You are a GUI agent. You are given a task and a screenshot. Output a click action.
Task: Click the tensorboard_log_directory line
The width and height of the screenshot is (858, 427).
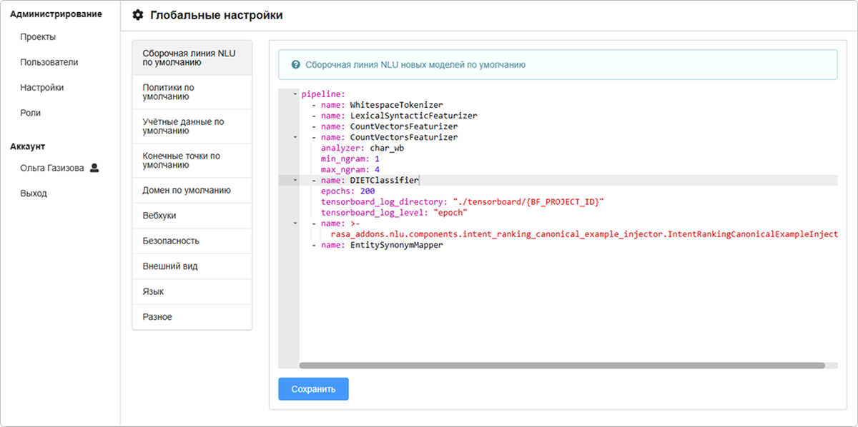pyautogui.click(x=463, y=202)
